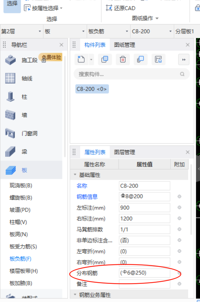Click the inter-floor copy component icon
This screenshot has width=200, height=302.
point(140,59)
